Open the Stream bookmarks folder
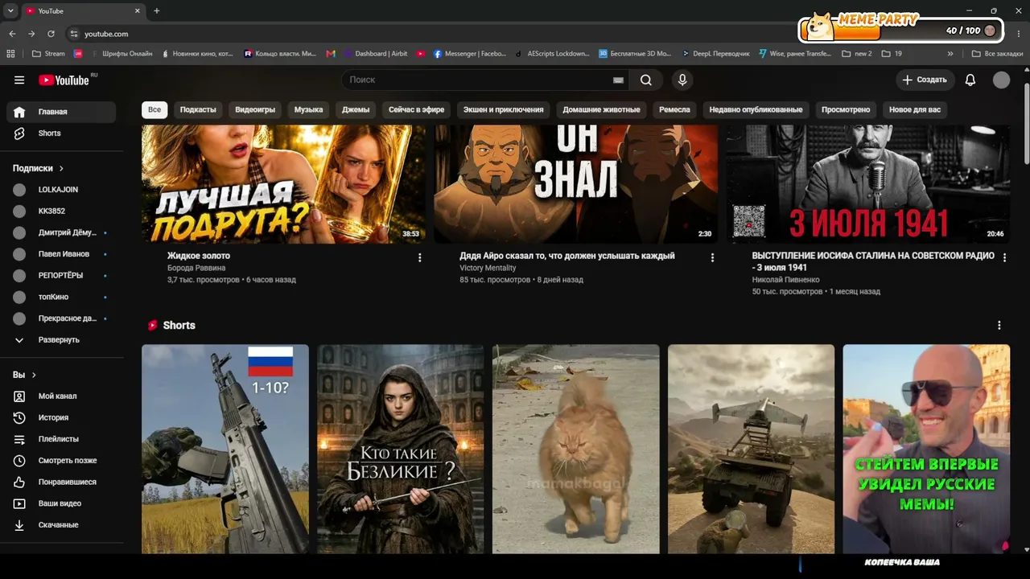The height and width of the screenshot is (579, 1030). click(48, 54)
